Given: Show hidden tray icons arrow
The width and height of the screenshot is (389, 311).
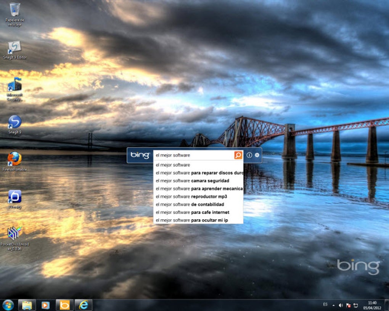Looking at the screenshot, I should (x=334, y=305).
